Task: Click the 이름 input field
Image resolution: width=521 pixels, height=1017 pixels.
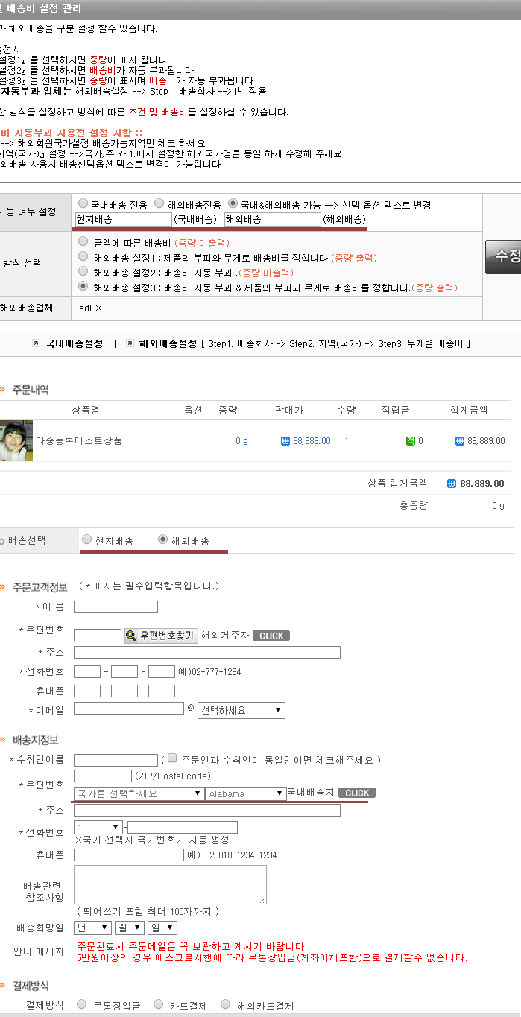Action: click(x=116, y=607)
